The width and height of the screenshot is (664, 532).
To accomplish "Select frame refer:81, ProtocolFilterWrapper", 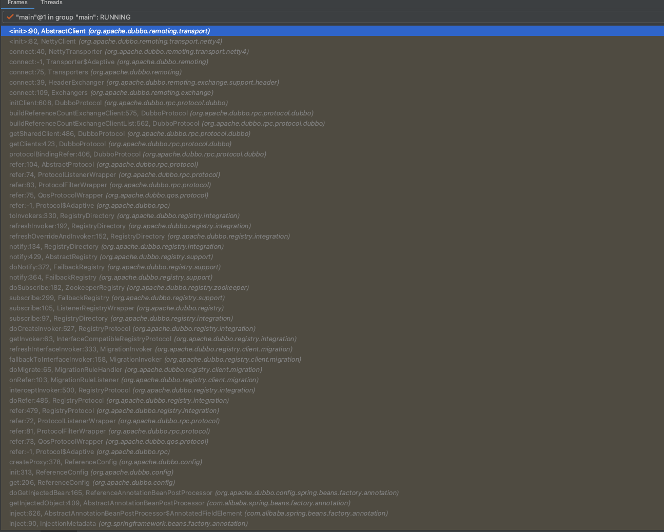I will tap(332, 431).
